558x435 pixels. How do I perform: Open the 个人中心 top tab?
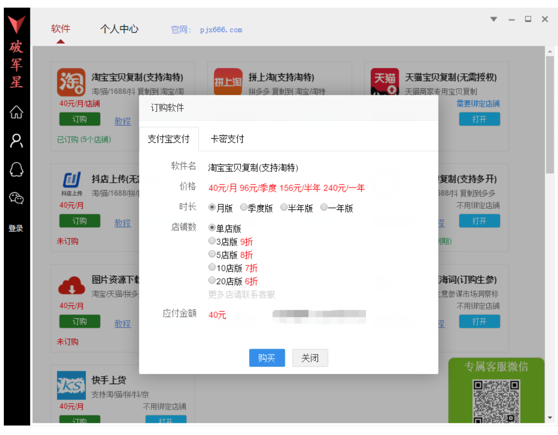coord(119,29)
